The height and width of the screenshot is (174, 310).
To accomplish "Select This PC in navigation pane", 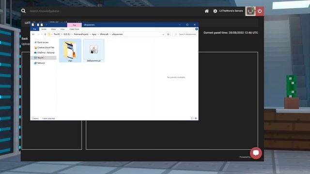I will point(44,58).
